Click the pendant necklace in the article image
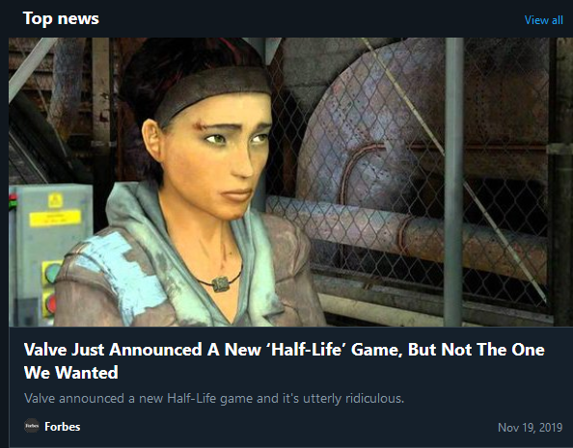Screen dimensions: 573x448 click(220, 283)
